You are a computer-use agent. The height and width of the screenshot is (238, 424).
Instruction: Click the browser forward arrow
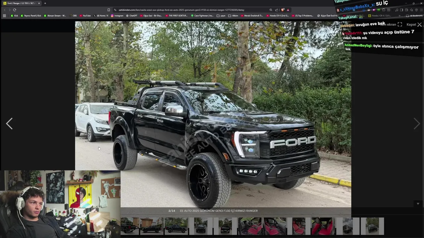pos(9,10)
